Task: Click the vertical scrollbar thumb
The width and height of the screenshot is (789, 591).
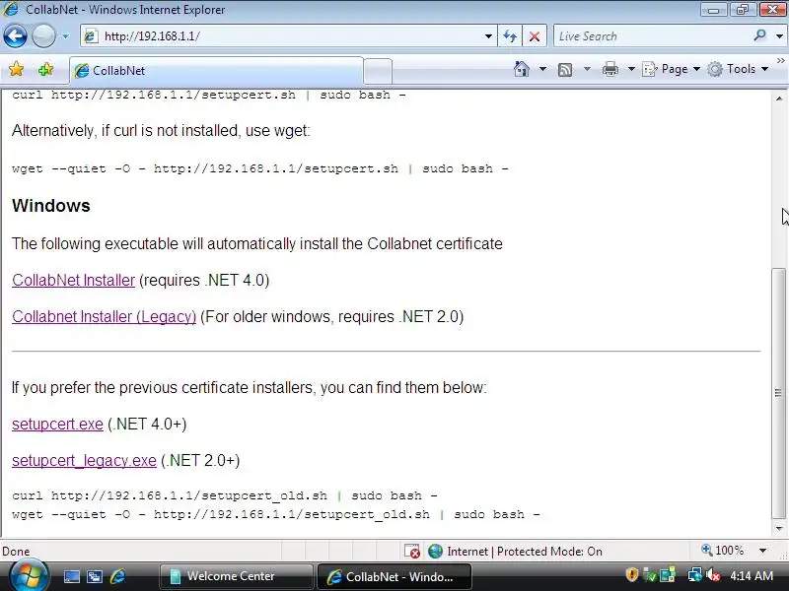Action: click(x=779, y=393)
